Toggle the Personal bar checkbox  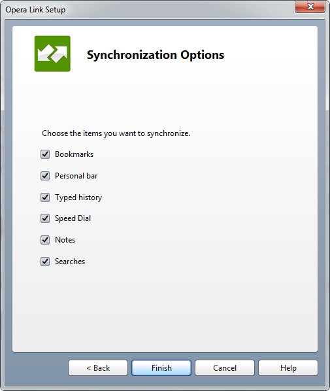[45, 176]
